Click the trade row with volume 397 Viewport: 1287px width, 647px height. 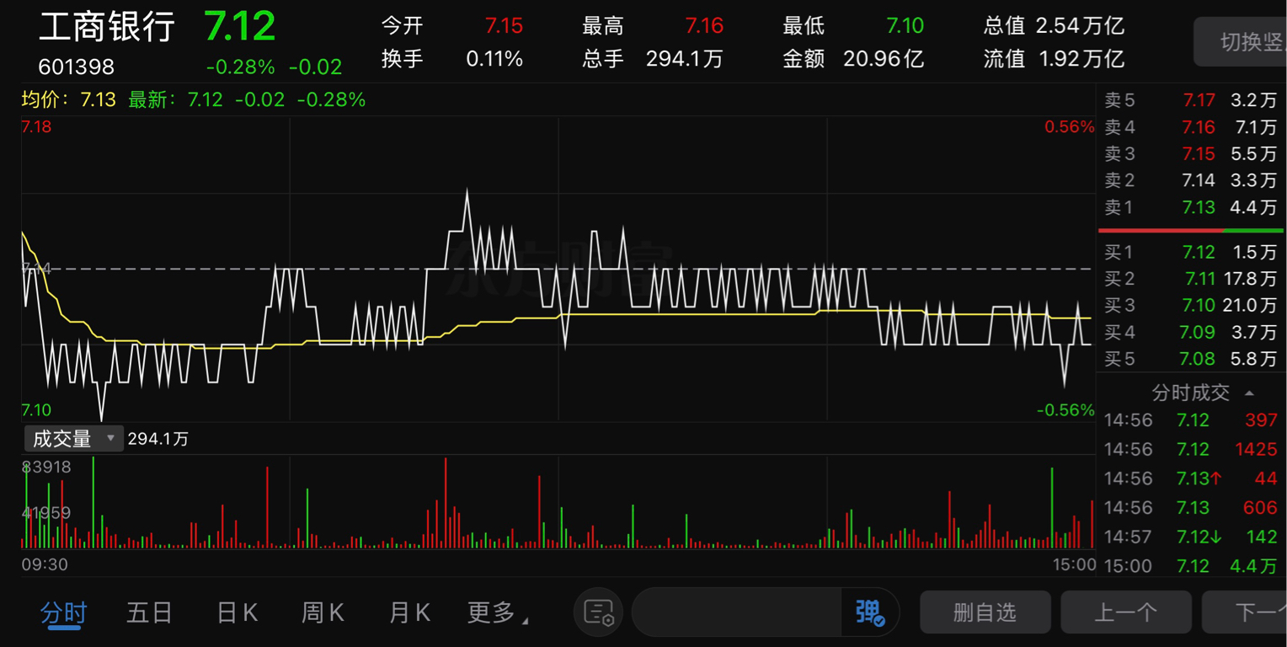coord(1191,420)
